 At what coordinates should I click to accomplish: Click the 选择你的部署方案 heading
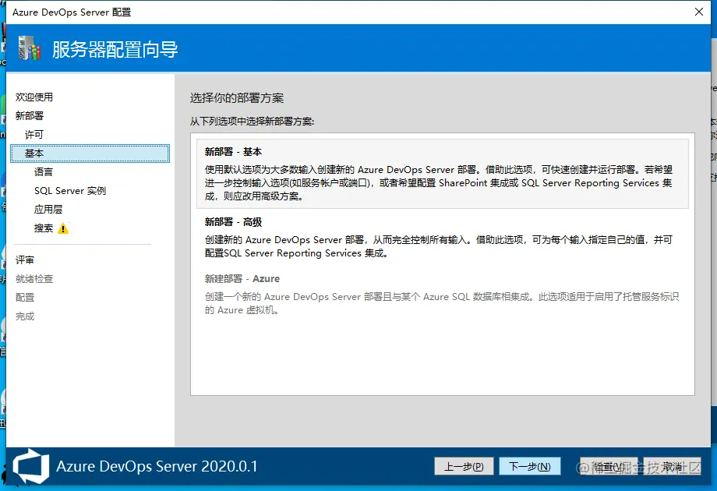coord(237,98)
